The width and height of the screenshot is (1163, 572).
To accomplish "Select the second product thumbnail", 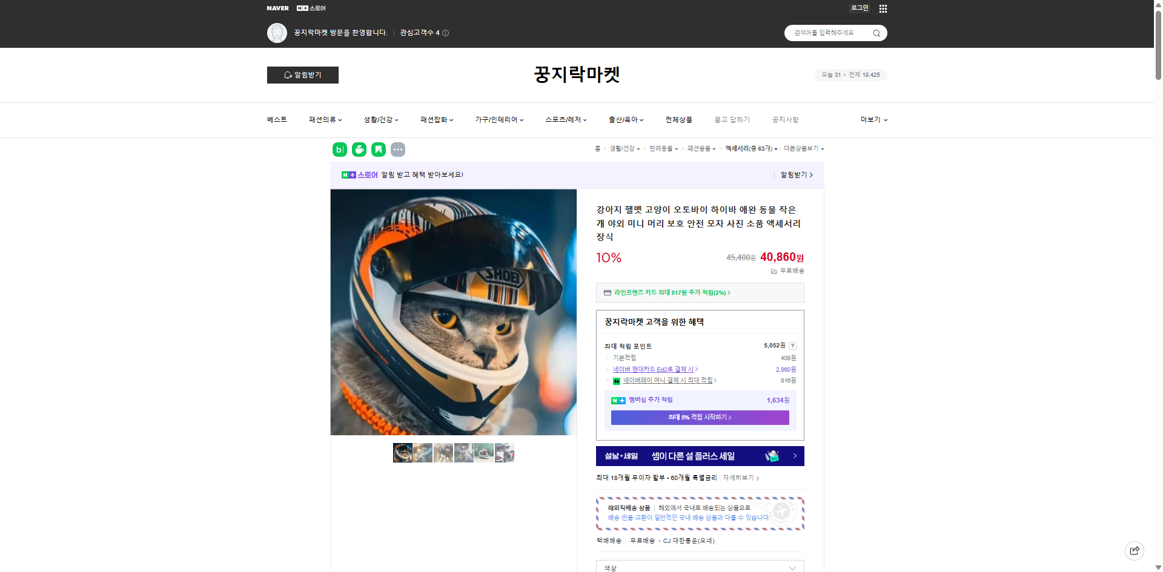I will pyautogui.click(x=422, y=452).
